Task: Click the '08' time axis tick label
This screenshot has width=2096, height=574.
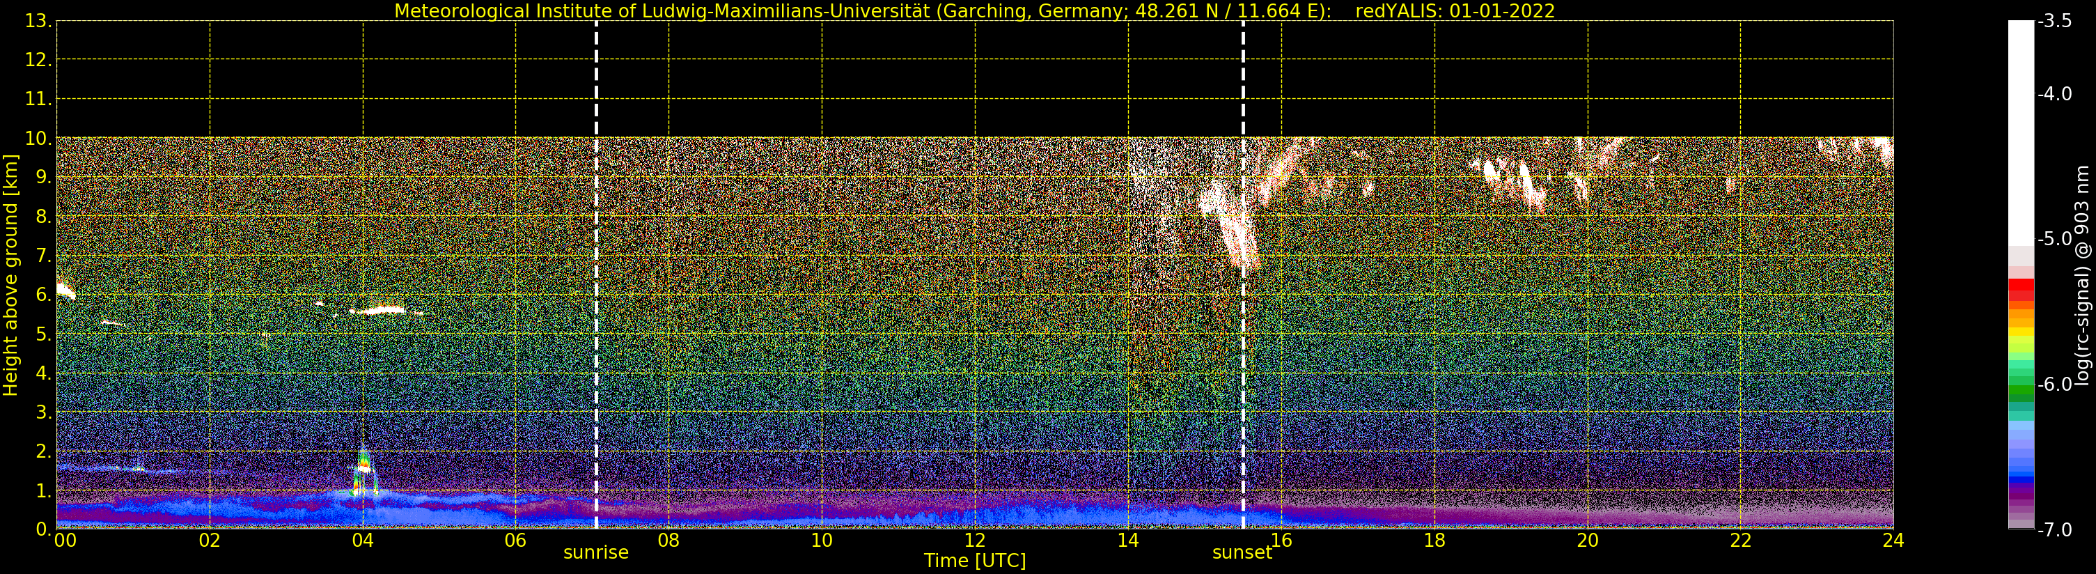Action: [x=668, y=541]
